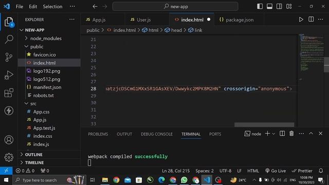Split the editor right
The height and width of the screenshot is (185, 329).
coord(311,20)
